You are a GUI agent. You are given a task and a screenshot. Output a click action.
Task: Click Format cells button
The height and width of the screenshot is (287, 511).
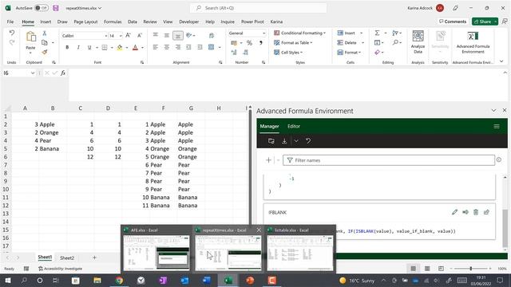tap(350, 53)
